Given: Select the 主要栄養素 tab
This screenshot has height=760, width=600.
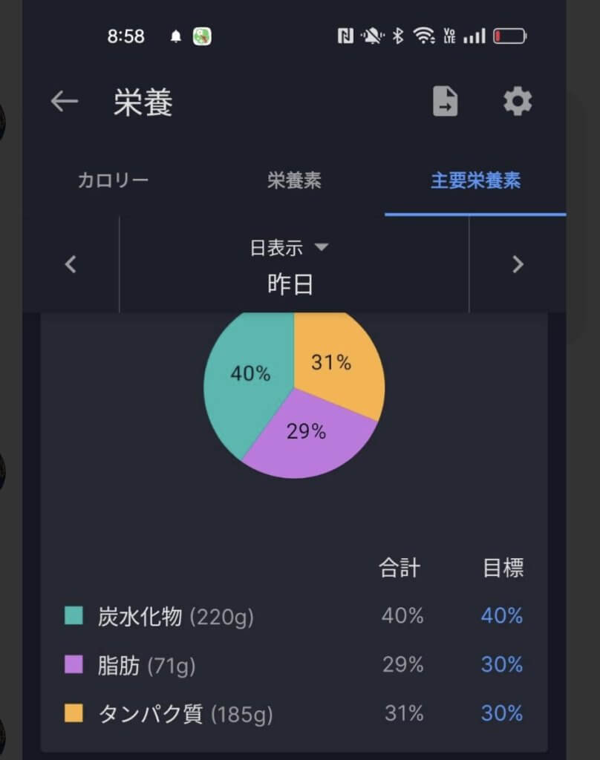Looking at the screenshot, I should (x=475, y=180).
